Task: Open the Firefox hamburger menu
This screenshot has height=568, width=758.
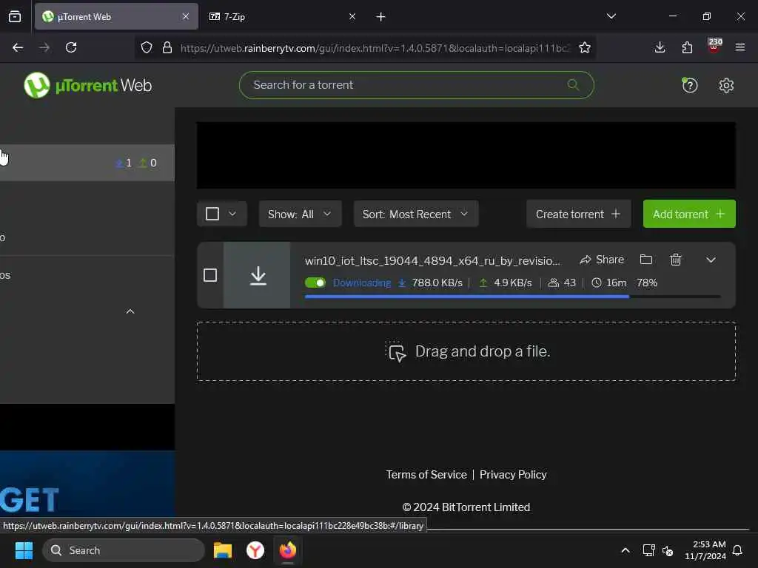Action: [739, 47]
